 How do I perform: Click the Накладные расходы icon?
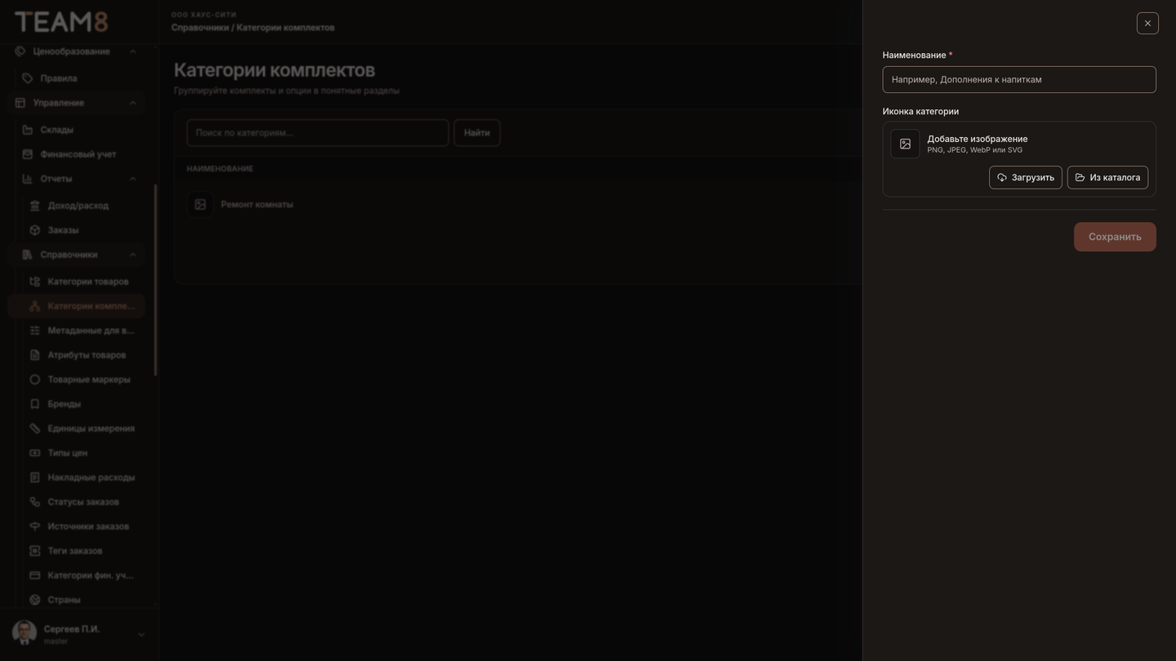(x=34, y=477)
